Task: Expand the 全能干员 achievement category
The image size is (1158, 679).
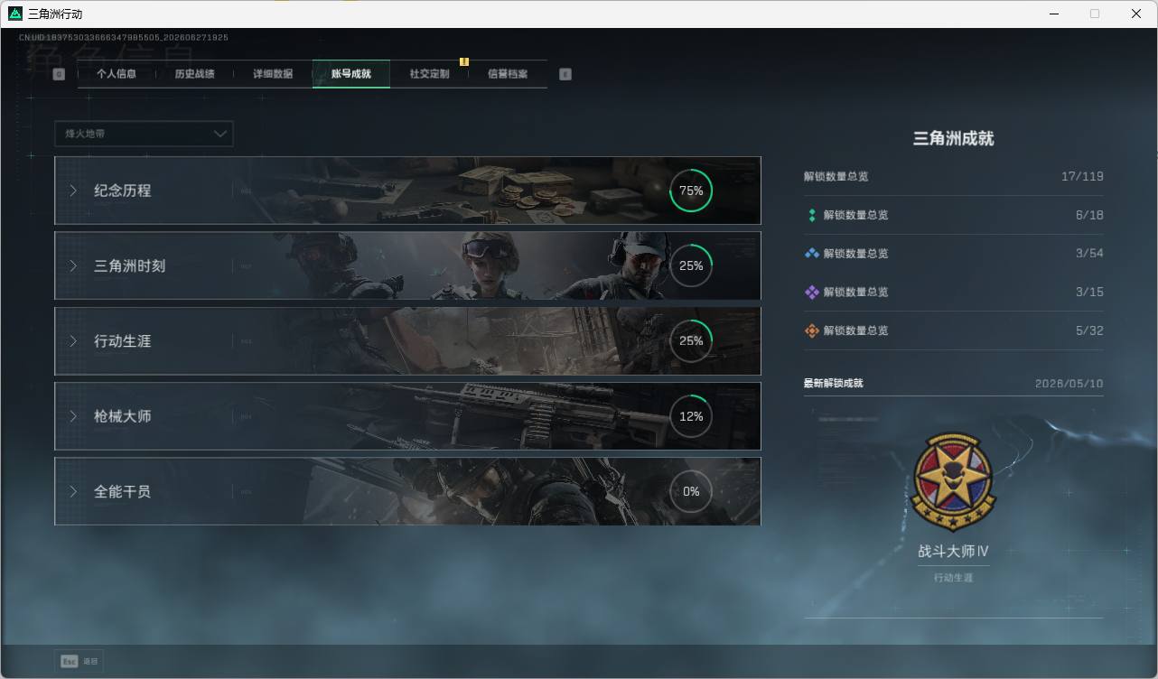Action: pos(407,491)
